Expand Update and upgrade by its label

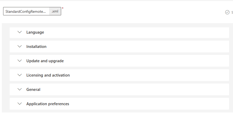pos(45,61)
